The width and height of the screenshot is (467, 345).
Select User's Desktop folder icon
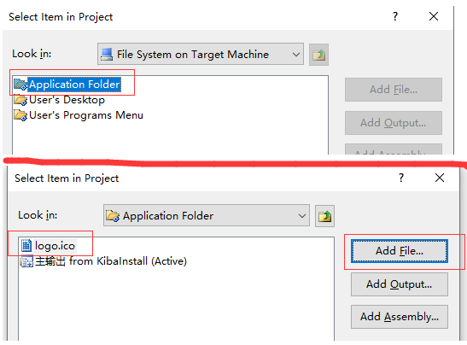20,100
